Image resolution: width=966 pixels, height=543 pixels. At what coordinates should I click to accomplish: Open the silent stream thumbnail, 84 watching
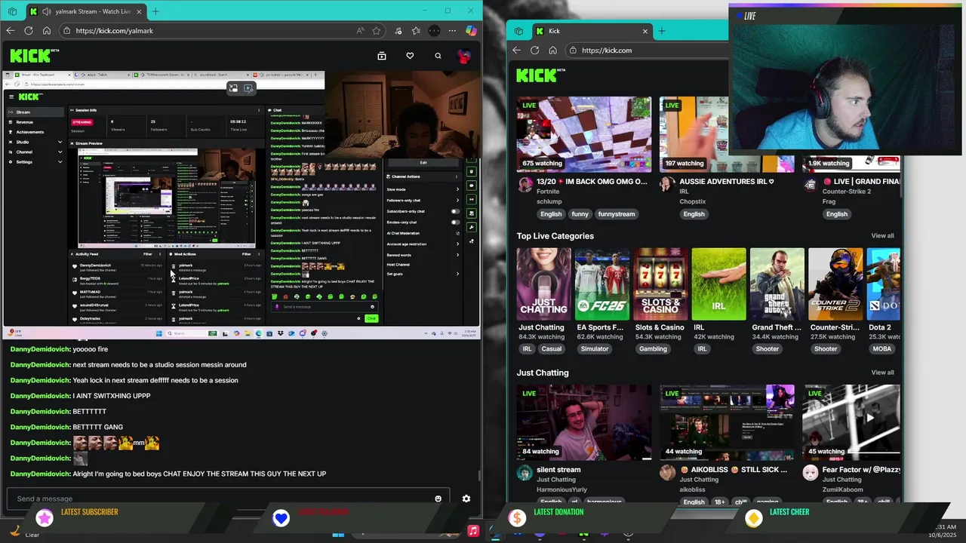(584, 422)
